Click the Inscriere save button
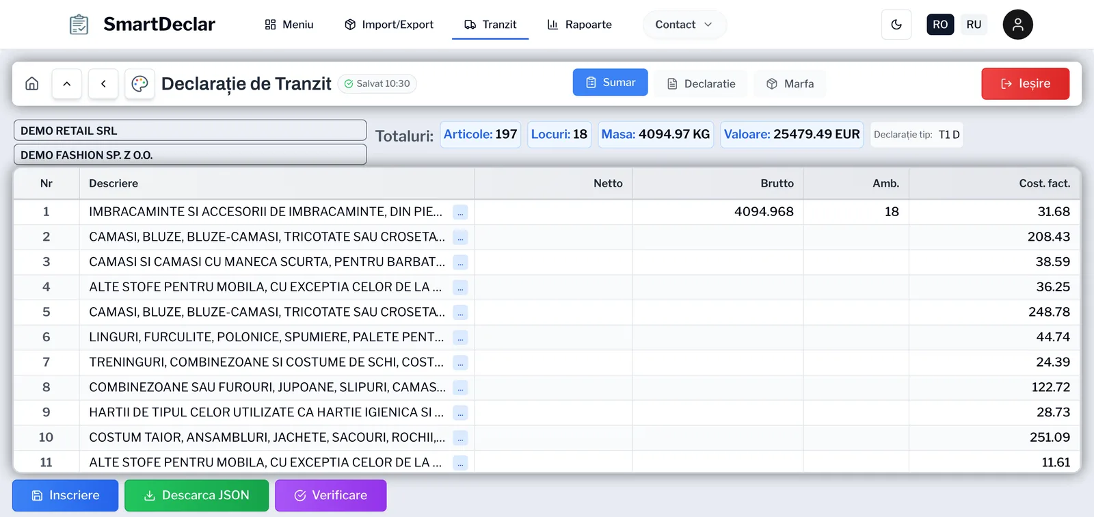Image resolution: width=1094 pixels, height=517 pixels. pos(66,496)
